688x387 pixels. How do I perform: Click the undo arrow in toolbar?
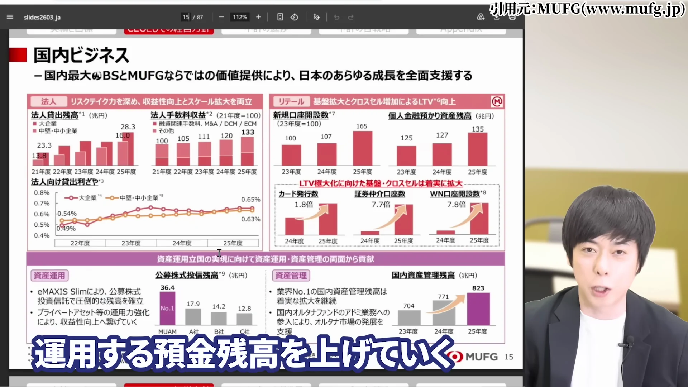pyautogui.click(x=336, y=17)
